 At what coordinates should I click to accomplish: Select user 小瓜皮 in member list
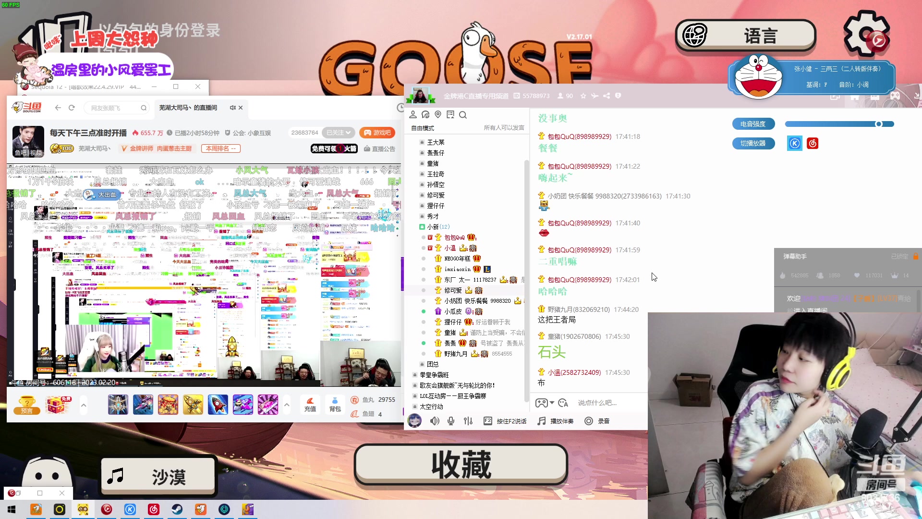tap(453, 311)
